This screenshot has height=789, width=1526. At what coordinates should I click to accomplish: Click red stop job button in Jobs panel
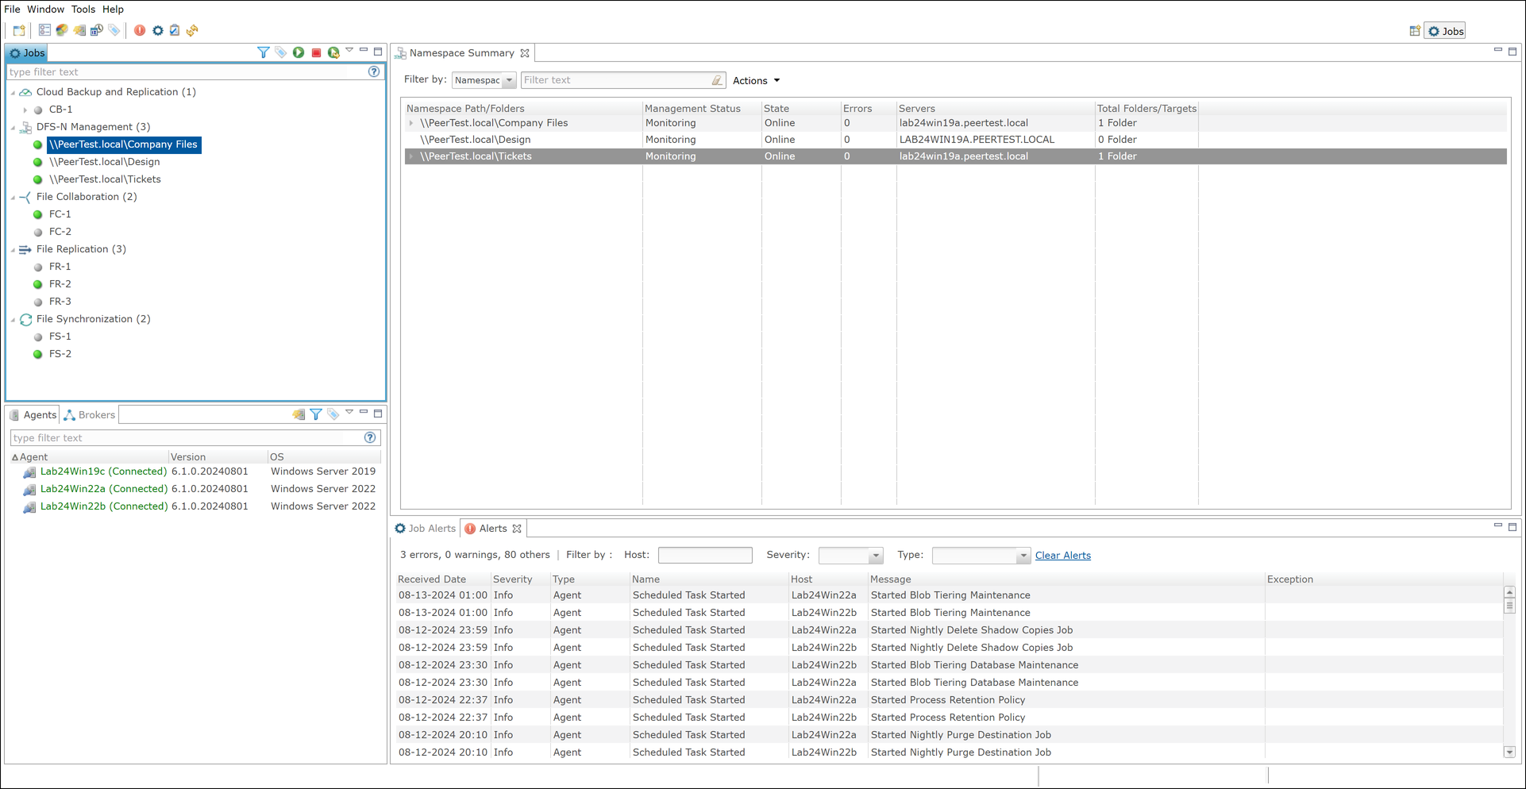(316, 52)
